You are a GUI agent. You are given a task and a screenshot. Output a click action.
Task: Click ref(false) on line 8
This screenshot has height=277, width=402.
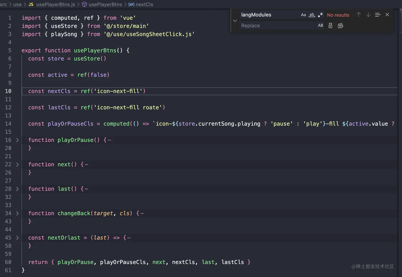click(93, 75)
